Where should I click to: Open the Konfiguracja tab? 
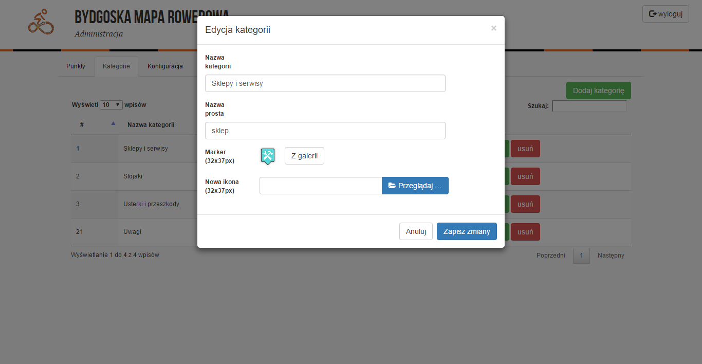(165, 66)
